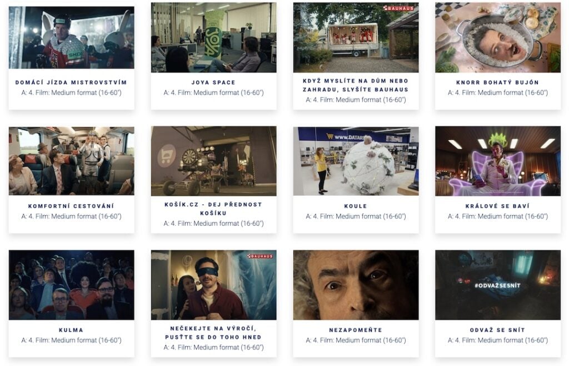Open the Kulma title link
Image resolution: width=569 pixels, height=366 pixels.
click(x=71, y=330)
